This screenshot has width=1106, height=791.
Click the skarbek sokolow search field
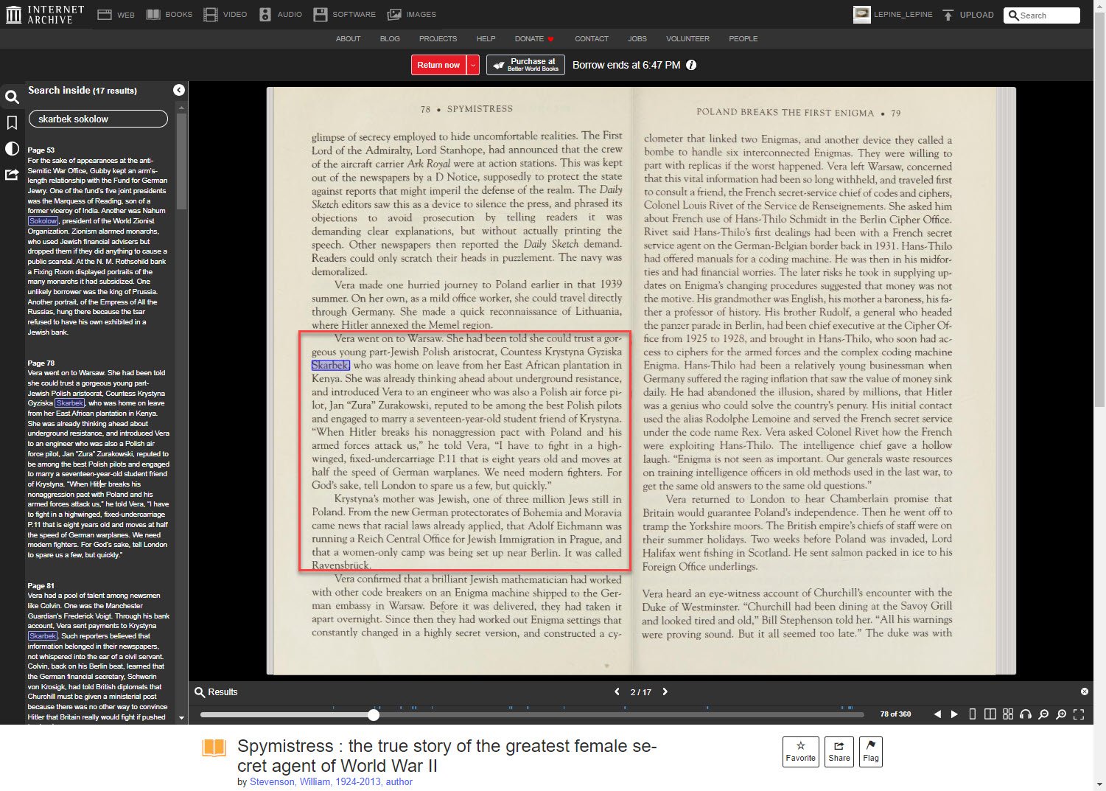pos(98,119)
